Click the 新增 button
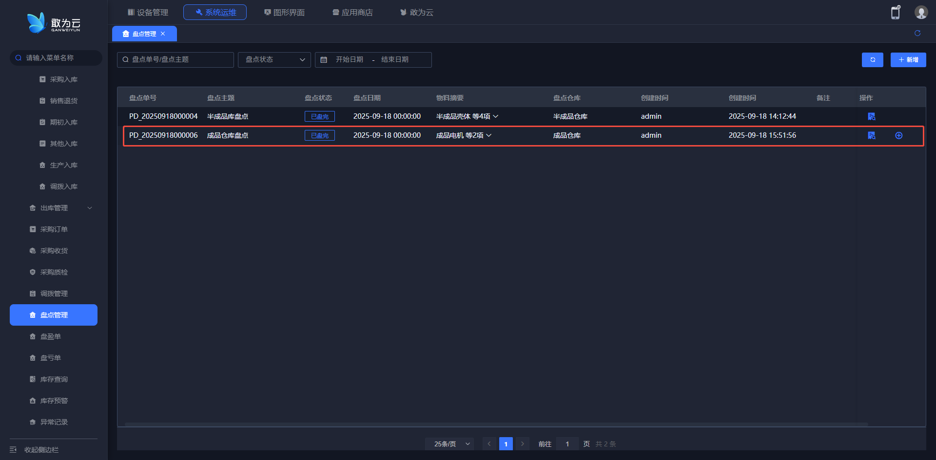936x460 pixels. pos(908,60)
